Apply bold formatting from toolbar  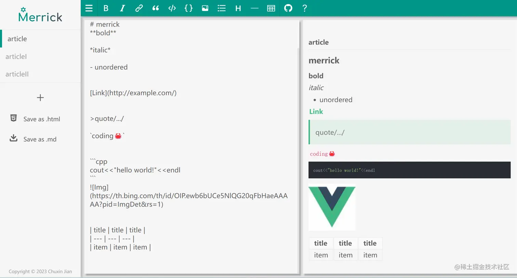106,8
